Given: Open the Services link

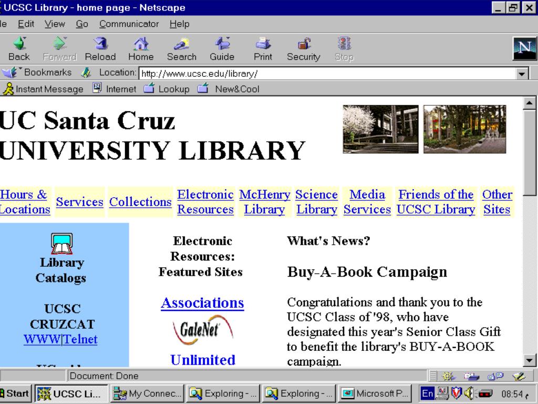Looking at the screenshot, I should click(80, 202).
